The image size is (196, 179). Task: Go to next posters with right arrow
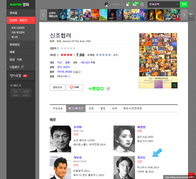pyautogui.click(x=184, y=15)
